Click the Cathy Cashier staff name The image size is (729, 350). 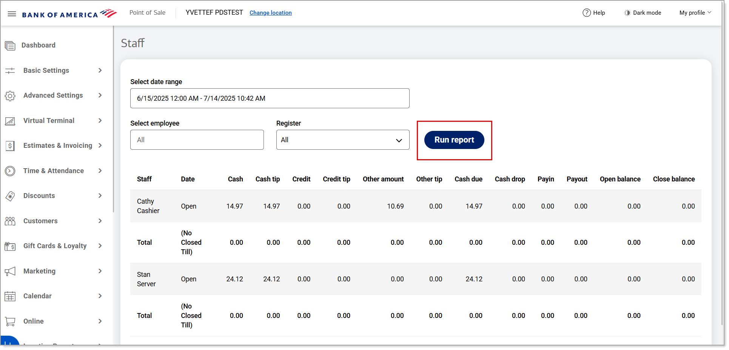[x=148, y=206]
